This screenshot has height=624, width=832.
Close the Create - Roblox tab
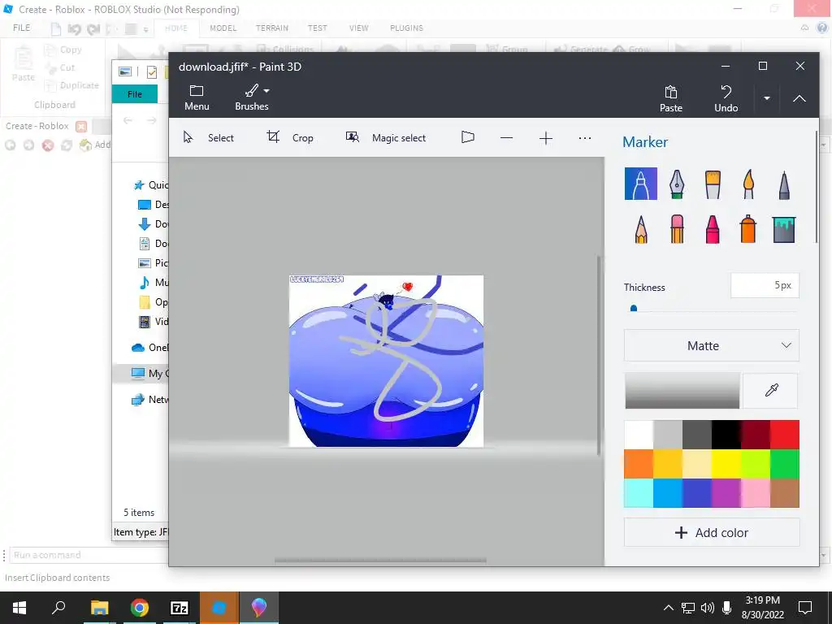pyautogui.click(x=81, y=126)
